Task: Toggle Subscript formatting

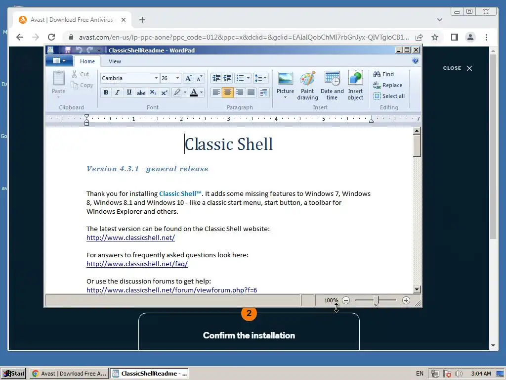Action: point(153,93)
